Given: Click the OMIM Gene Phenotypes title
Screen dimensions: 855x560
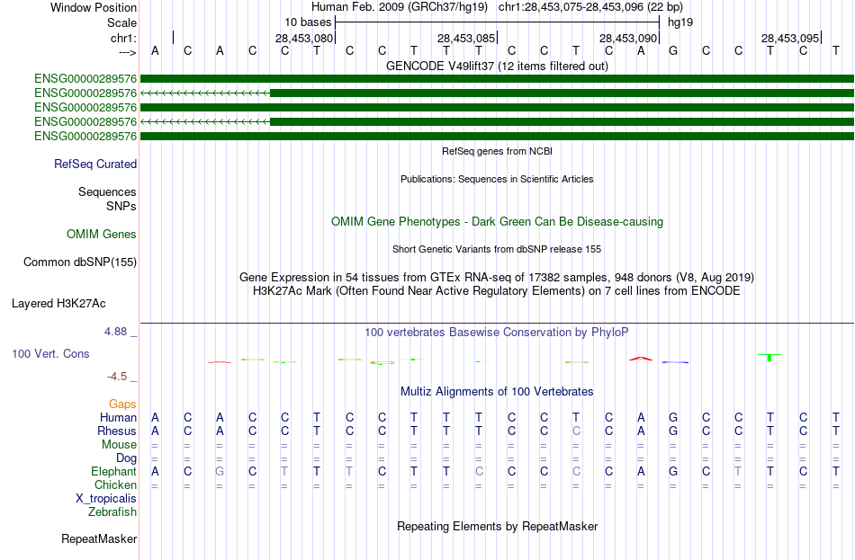Looking at the screenshot, I should 497,222.
